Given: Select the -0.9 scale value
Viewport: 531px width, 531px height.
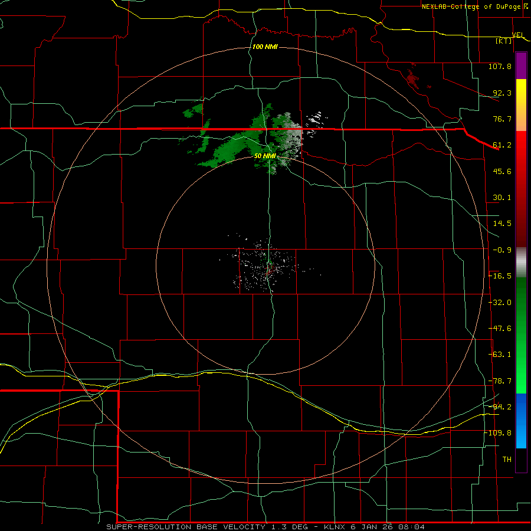Looking at the screenshot, I should (x=502, y=250).
